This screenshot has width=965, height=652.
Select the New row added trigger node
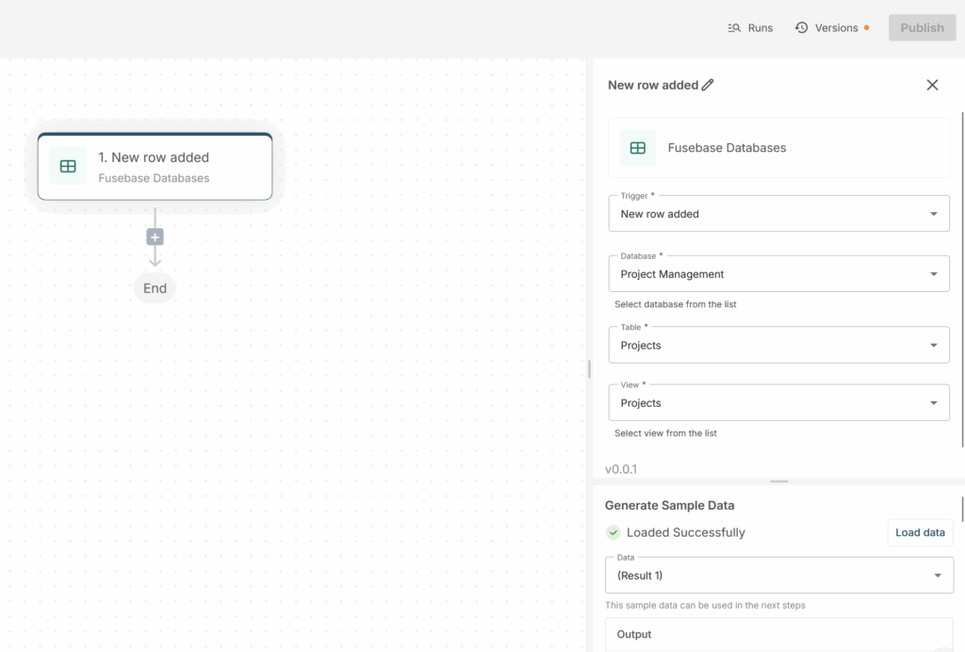tap(155, 167)
